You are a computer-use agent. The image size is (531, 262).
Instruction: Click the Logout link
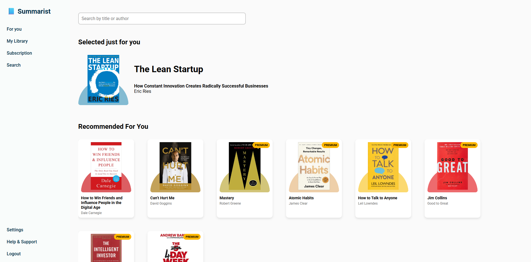14,254
